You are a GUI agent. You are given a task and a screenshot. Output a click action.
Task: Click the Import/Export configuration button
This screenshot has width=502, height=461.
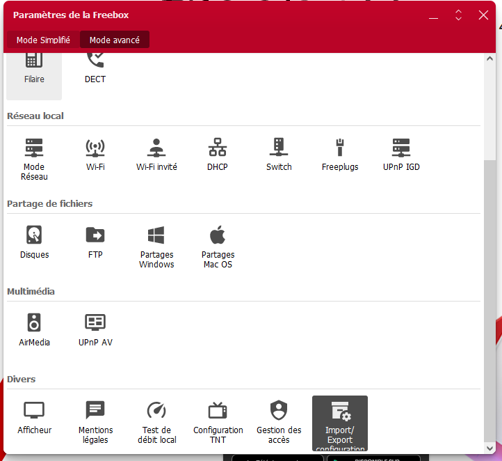(339, 423)
